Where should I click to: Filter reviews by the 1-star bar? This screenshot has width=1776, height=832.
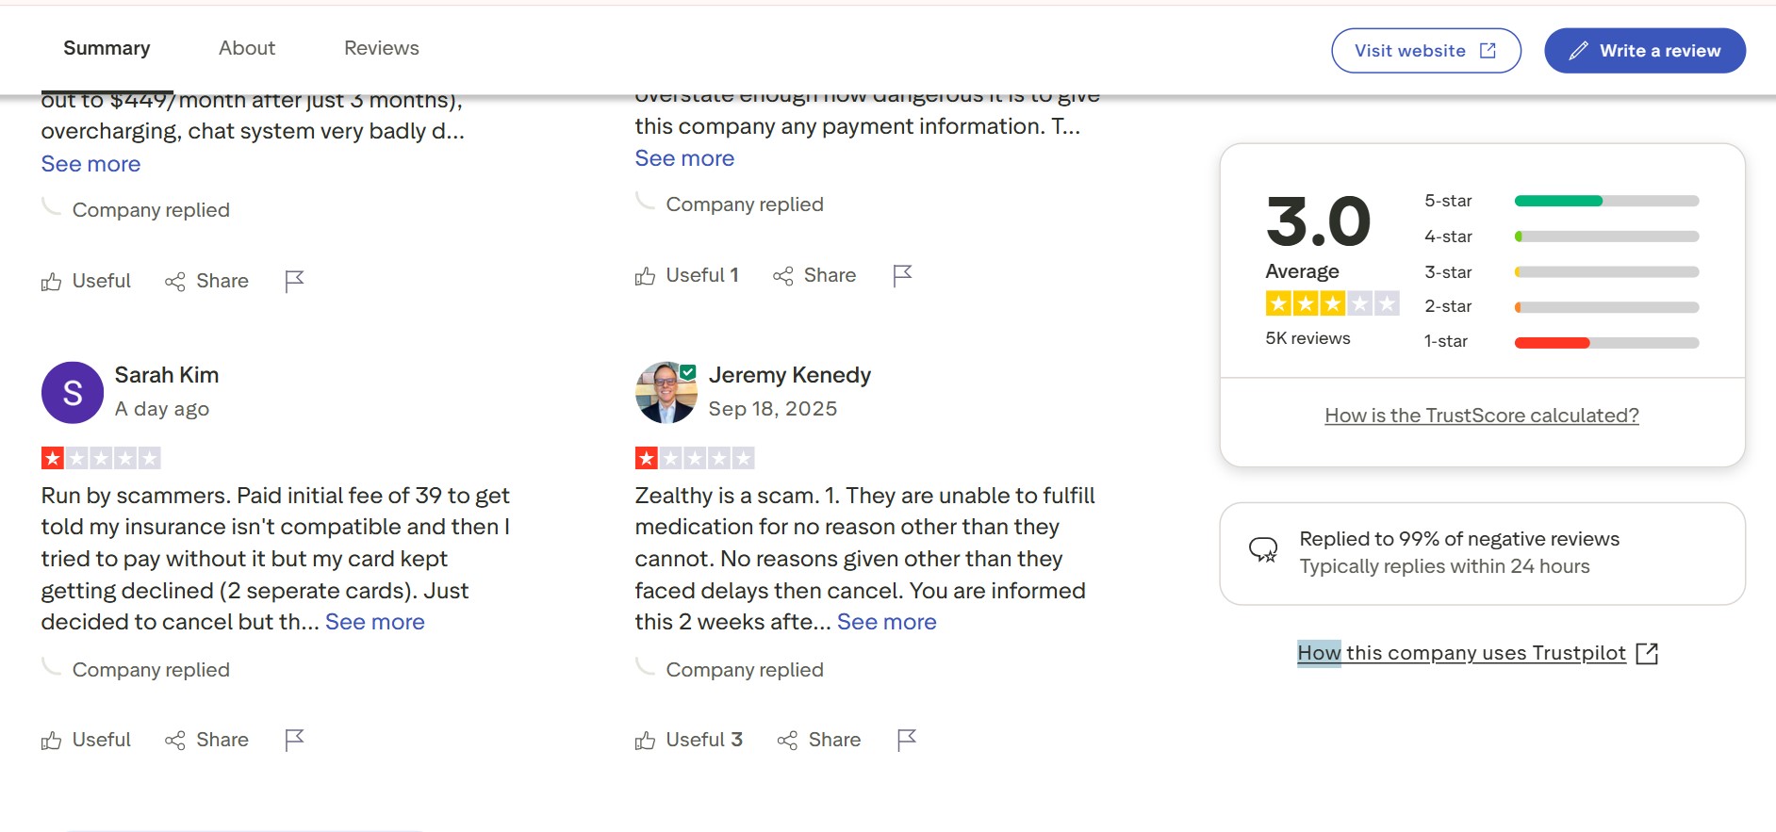1606,342
